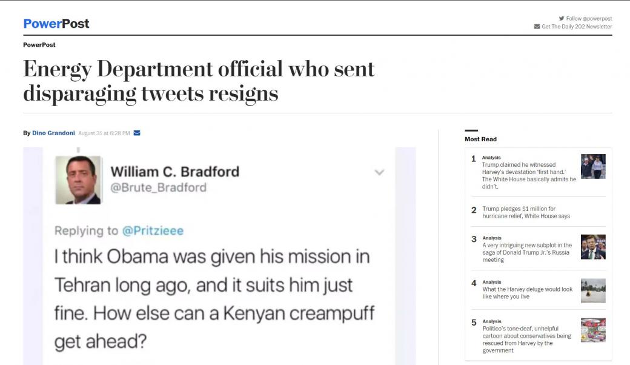Click the Politico cartoon story thumbnail
Viewport: 630px width, 365px height.
tap(594, 329)
